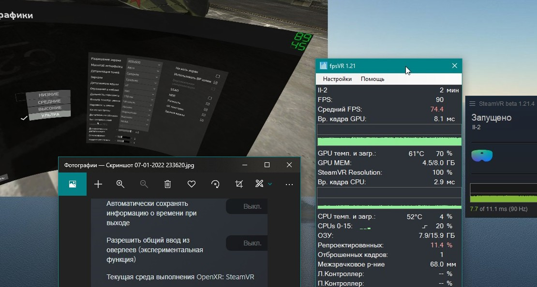Screen dimensions: 537x287
Task: Click Текущая среда выполнения OpenXR text
Action: click(x=180, y=277)
